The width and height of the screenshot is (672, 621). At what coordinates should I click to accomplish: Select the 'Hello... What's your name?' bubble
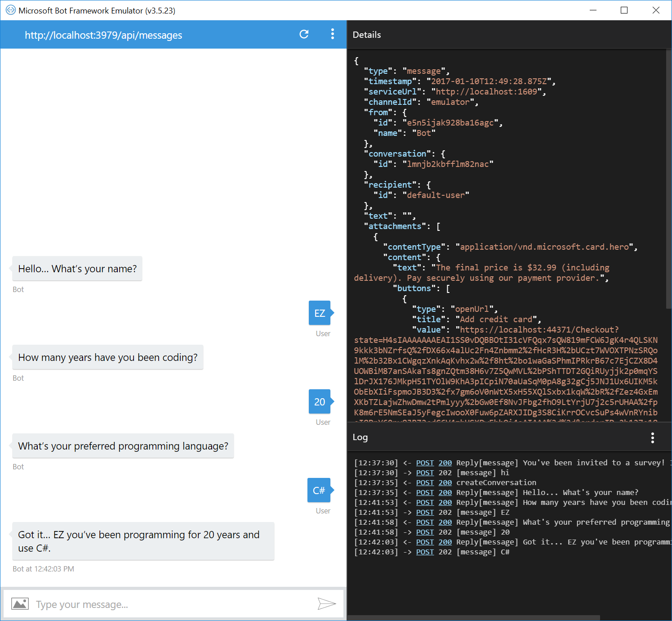77,269
